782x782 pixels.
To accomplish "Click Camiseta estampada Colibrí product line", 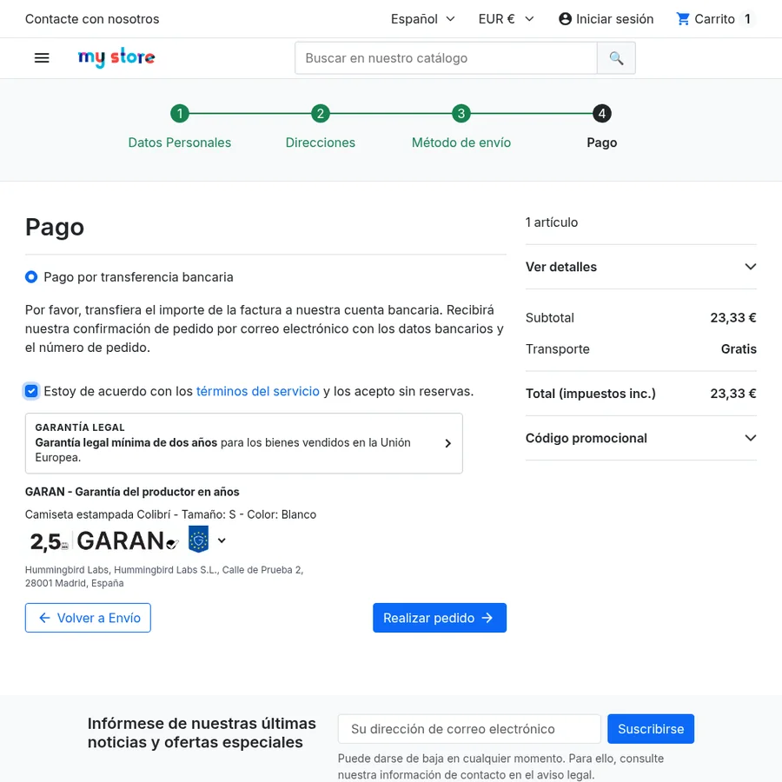I will coord(170,514).
